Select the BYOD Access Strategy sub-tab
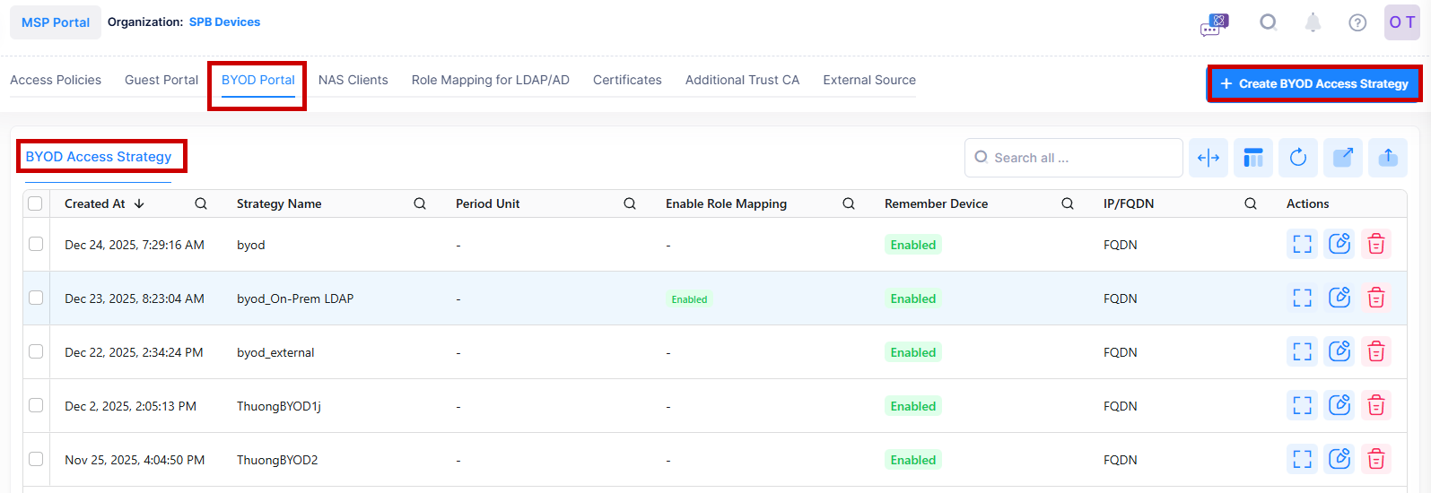This screenshot has height=493, width=1431. [x=99, y=156]
